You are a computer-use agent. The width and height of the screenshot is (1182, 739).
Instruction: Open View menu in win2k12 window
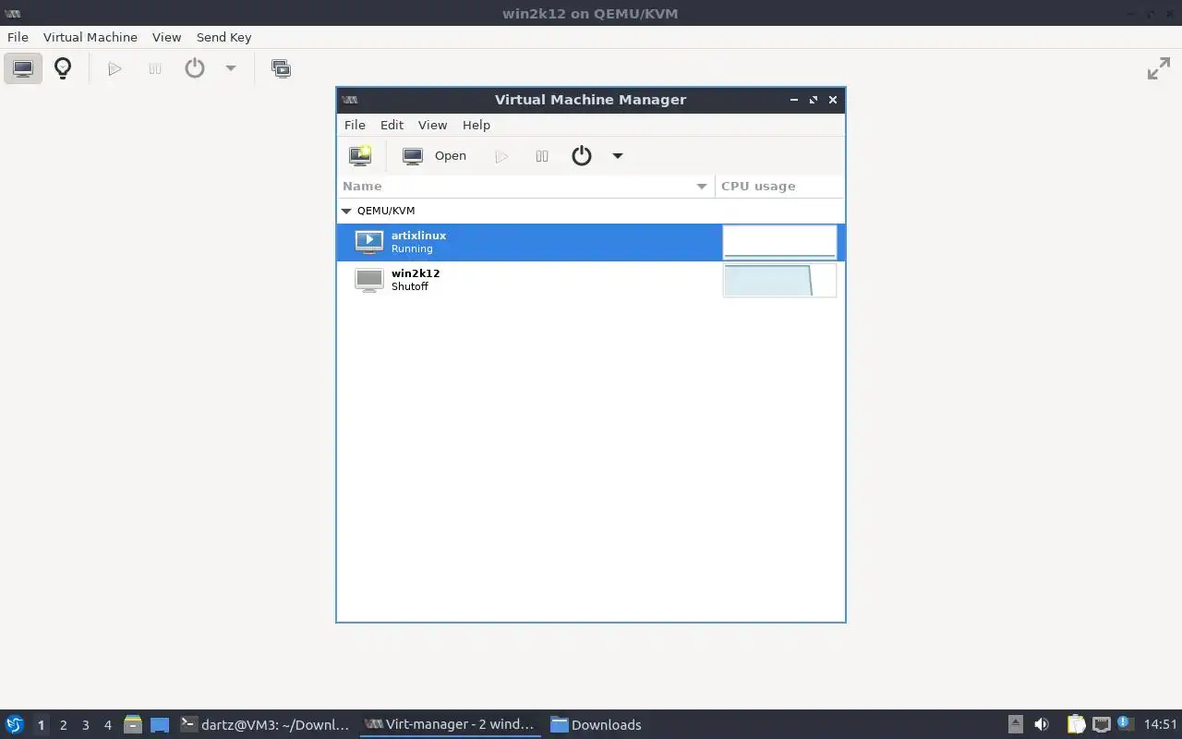166,37
